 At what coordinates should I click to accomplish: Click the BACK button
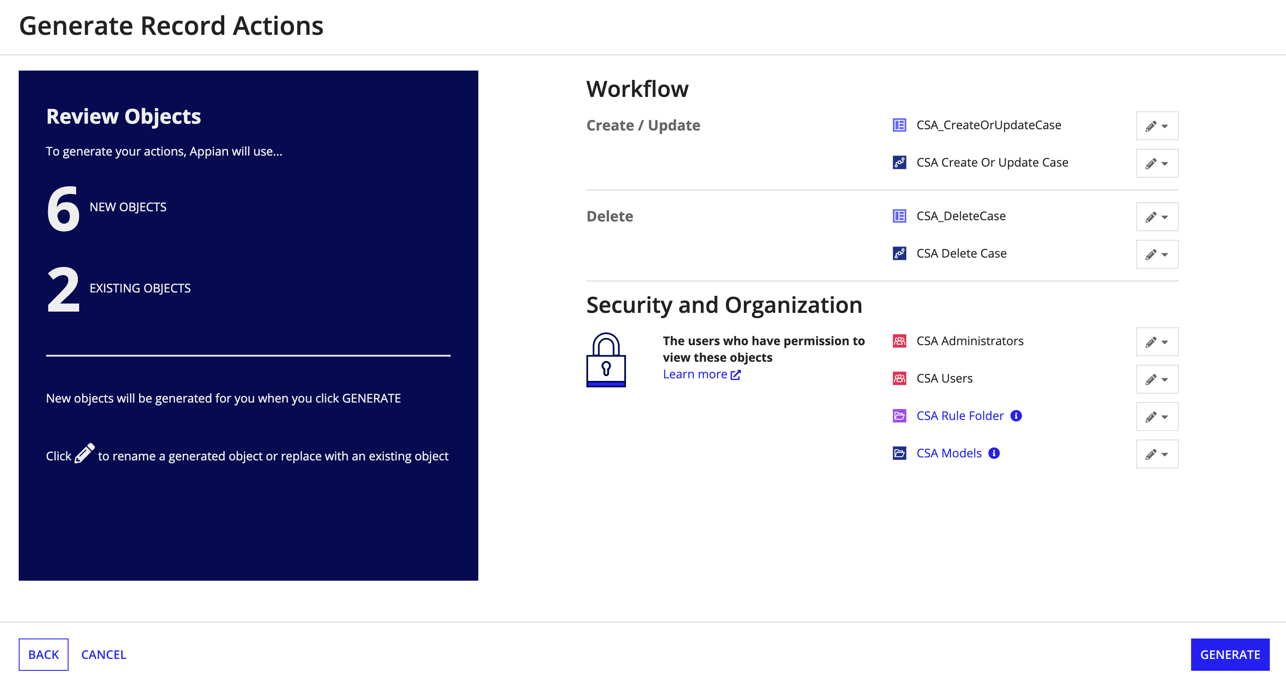click(x=43, y=654)
